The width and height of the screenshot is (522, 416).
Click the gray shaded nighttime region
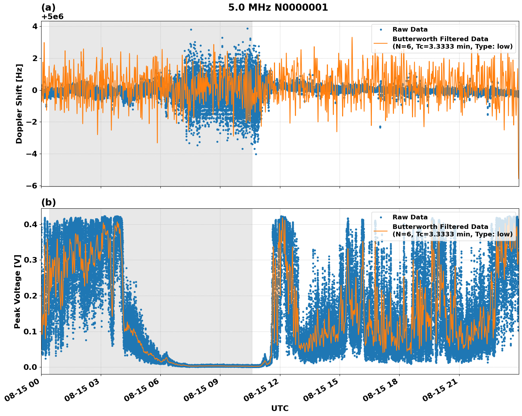[x=142, y=167]
